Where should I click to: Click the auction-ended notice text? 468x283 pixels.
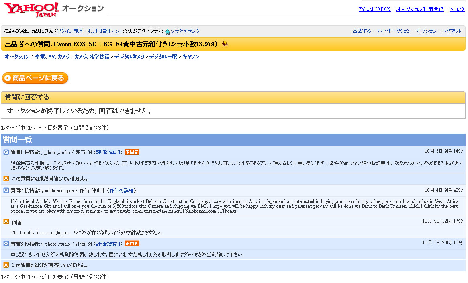[x=79, y=111]
